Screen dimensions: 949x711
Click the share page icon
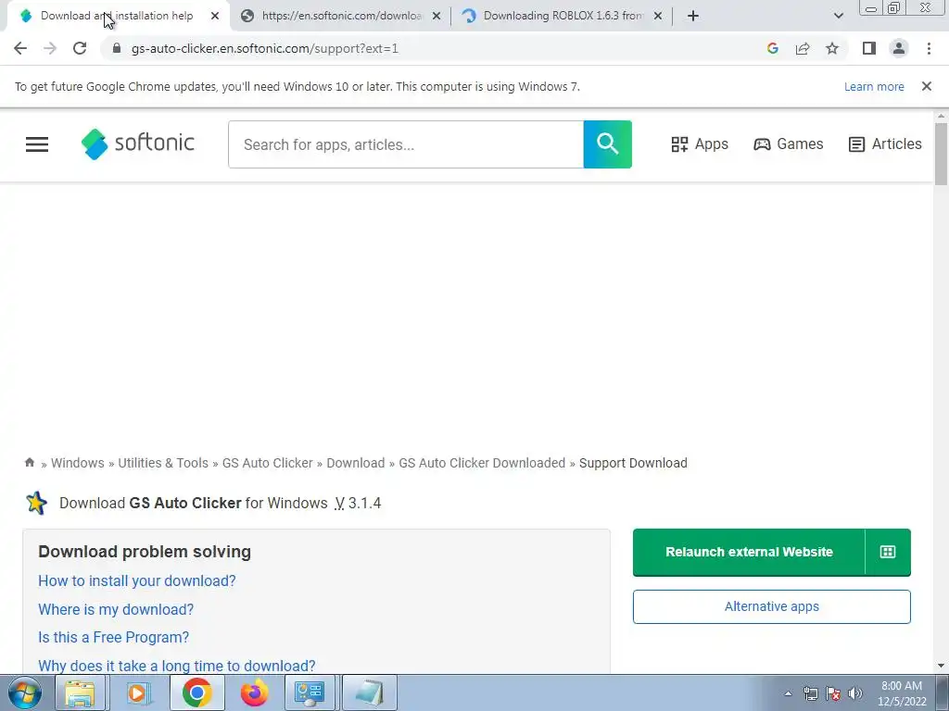click(803, 48)
